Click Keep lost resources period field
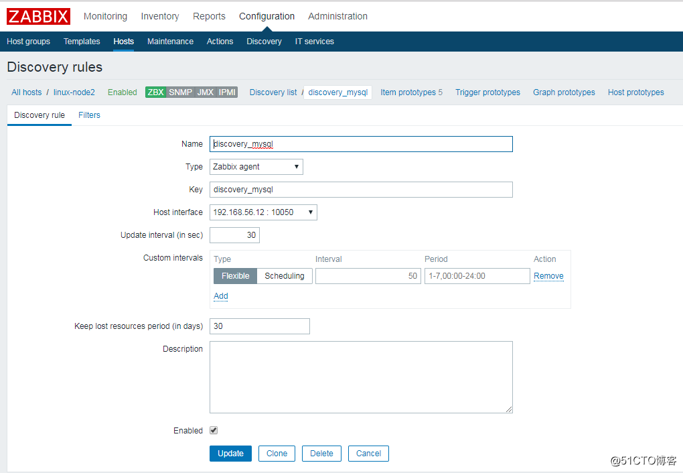 pyautogui.click(x=260, y=326)
